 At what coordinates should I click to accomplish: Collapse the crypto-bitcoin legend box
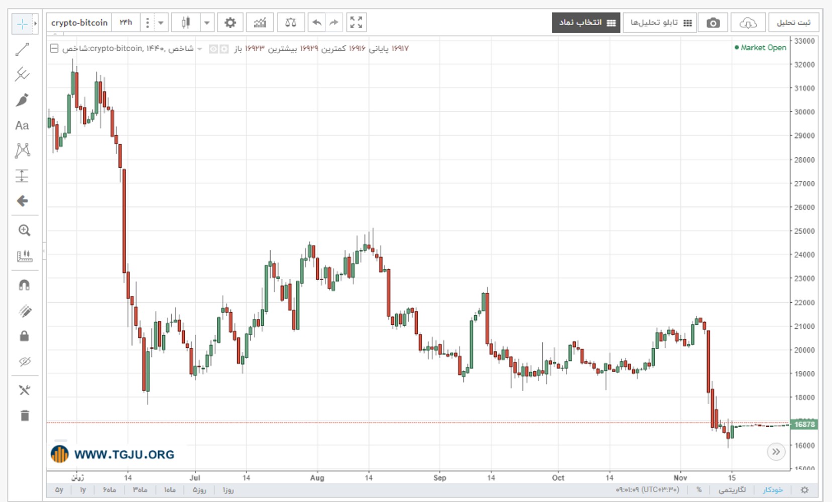[54, 49]
